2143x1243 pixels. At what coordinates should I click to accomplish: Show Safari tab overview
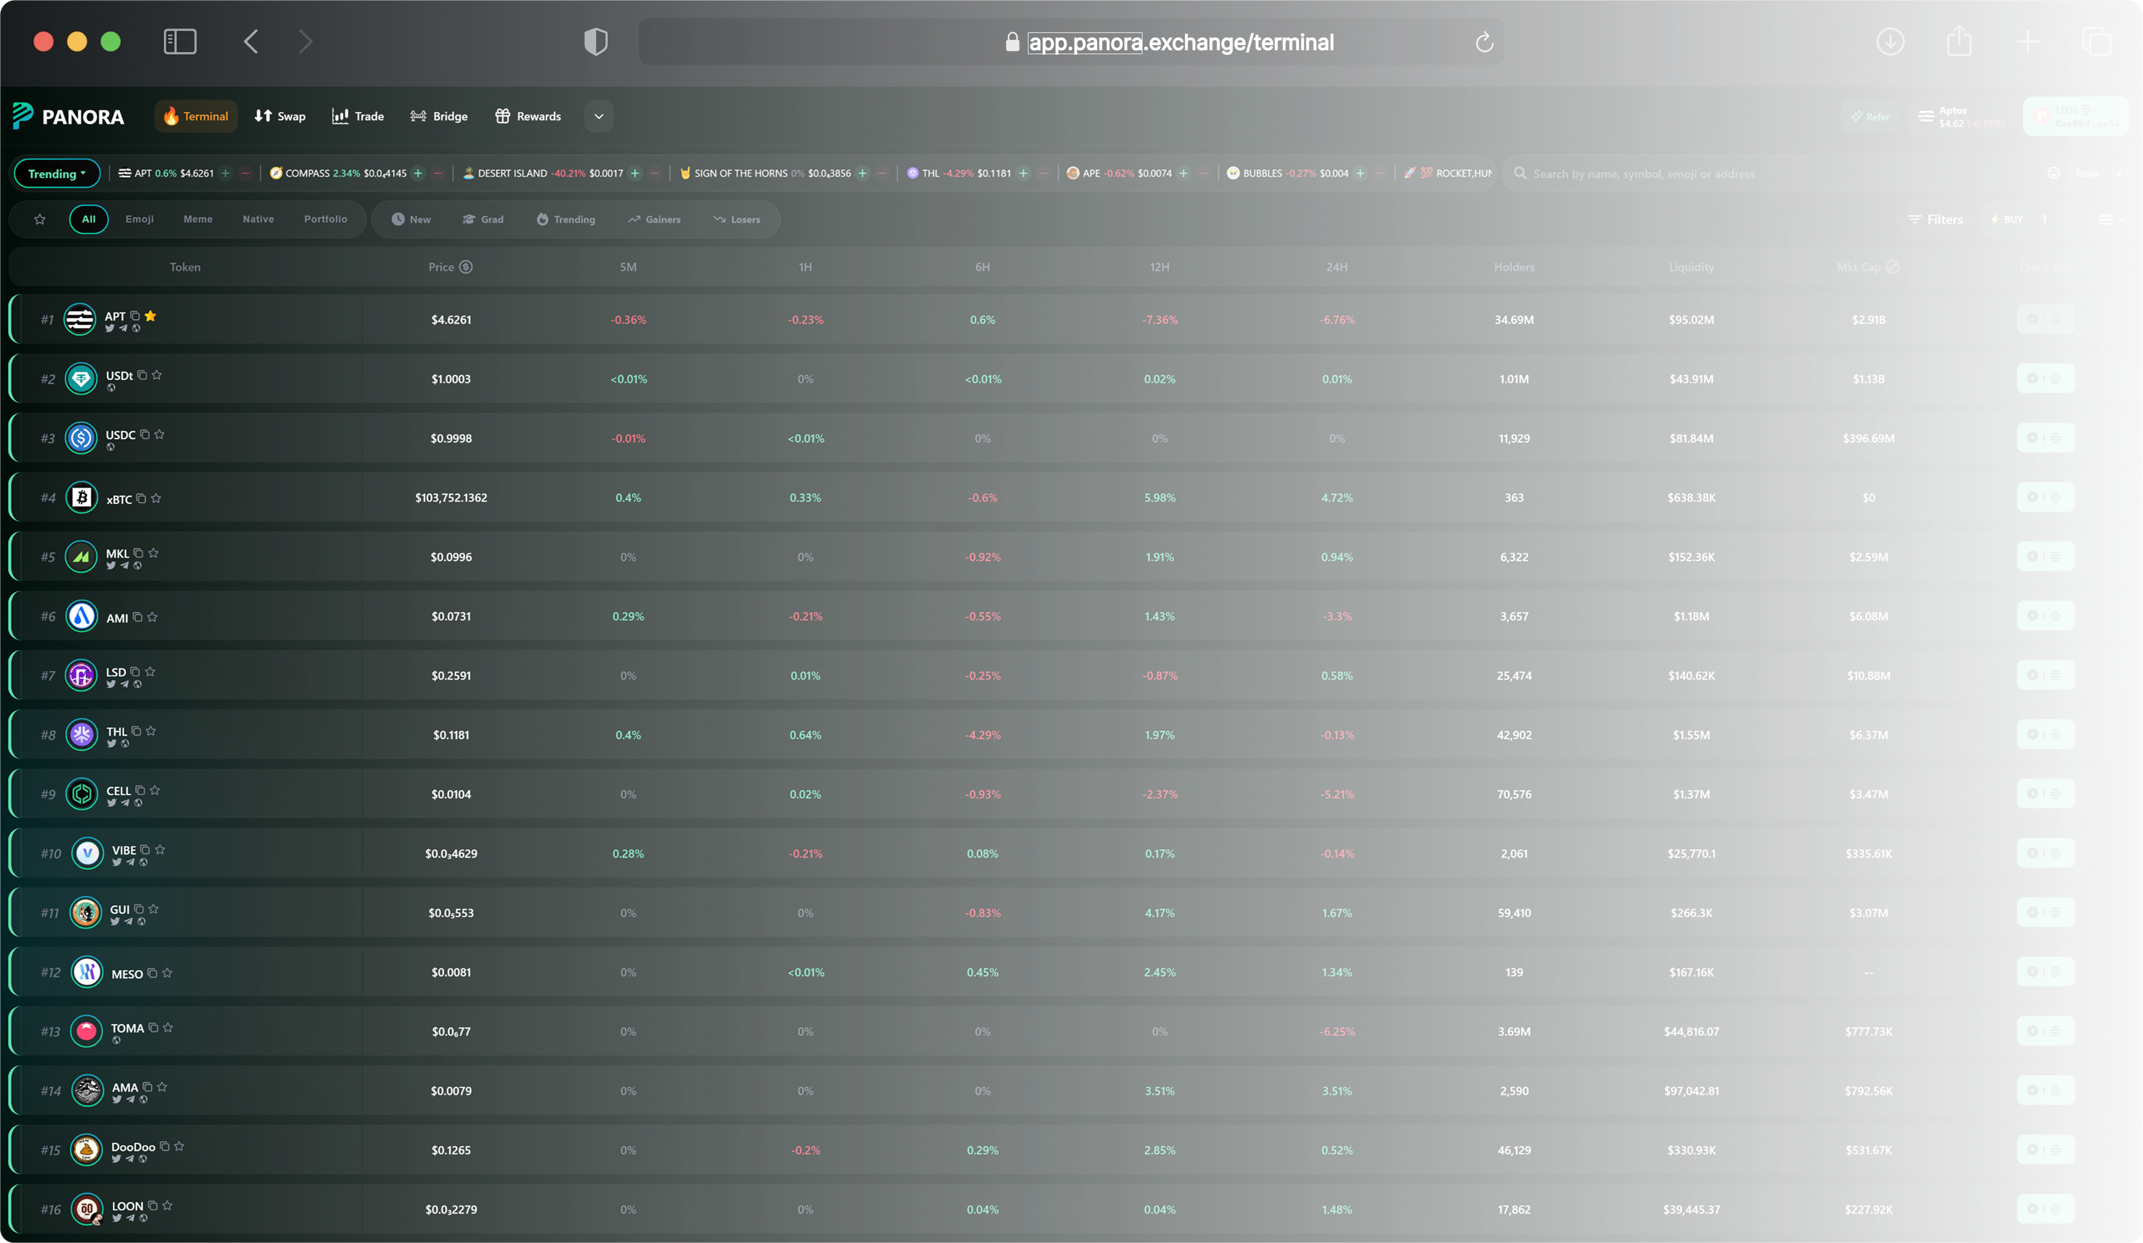pos(2096,42)
